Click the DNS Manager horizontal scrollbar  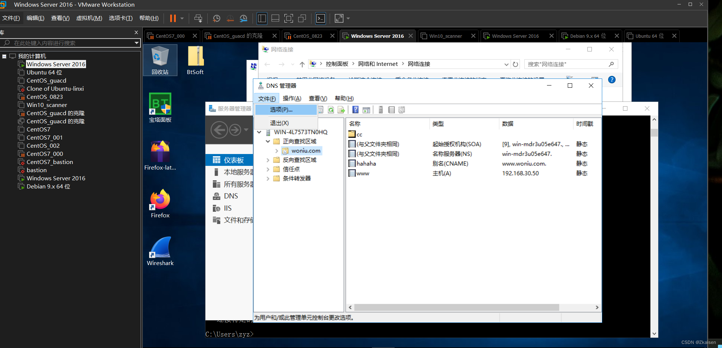(x=456, y=308)
